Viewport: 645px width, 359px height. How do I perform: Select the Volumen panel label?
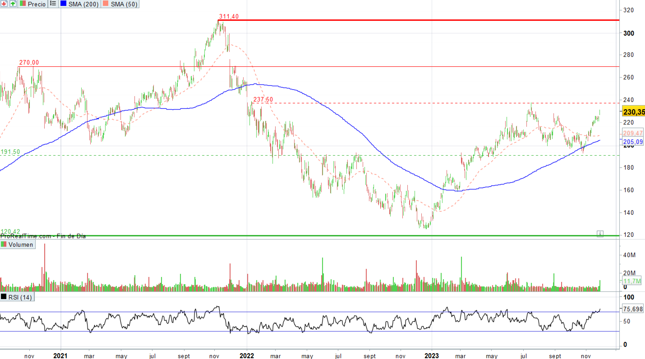pyautogui.click(x=17, y=244)
